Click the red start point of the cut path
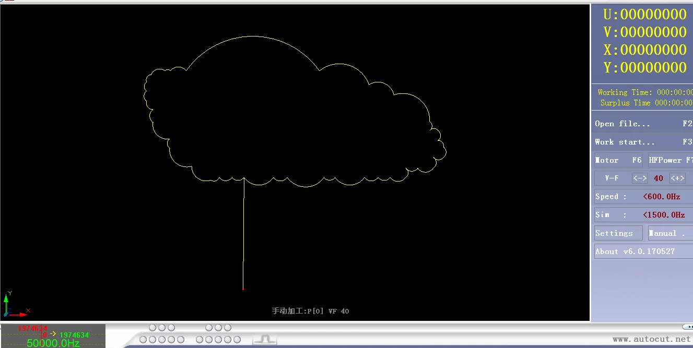The height and width of the screenshot is (348, 693). (x=243, y=289)
